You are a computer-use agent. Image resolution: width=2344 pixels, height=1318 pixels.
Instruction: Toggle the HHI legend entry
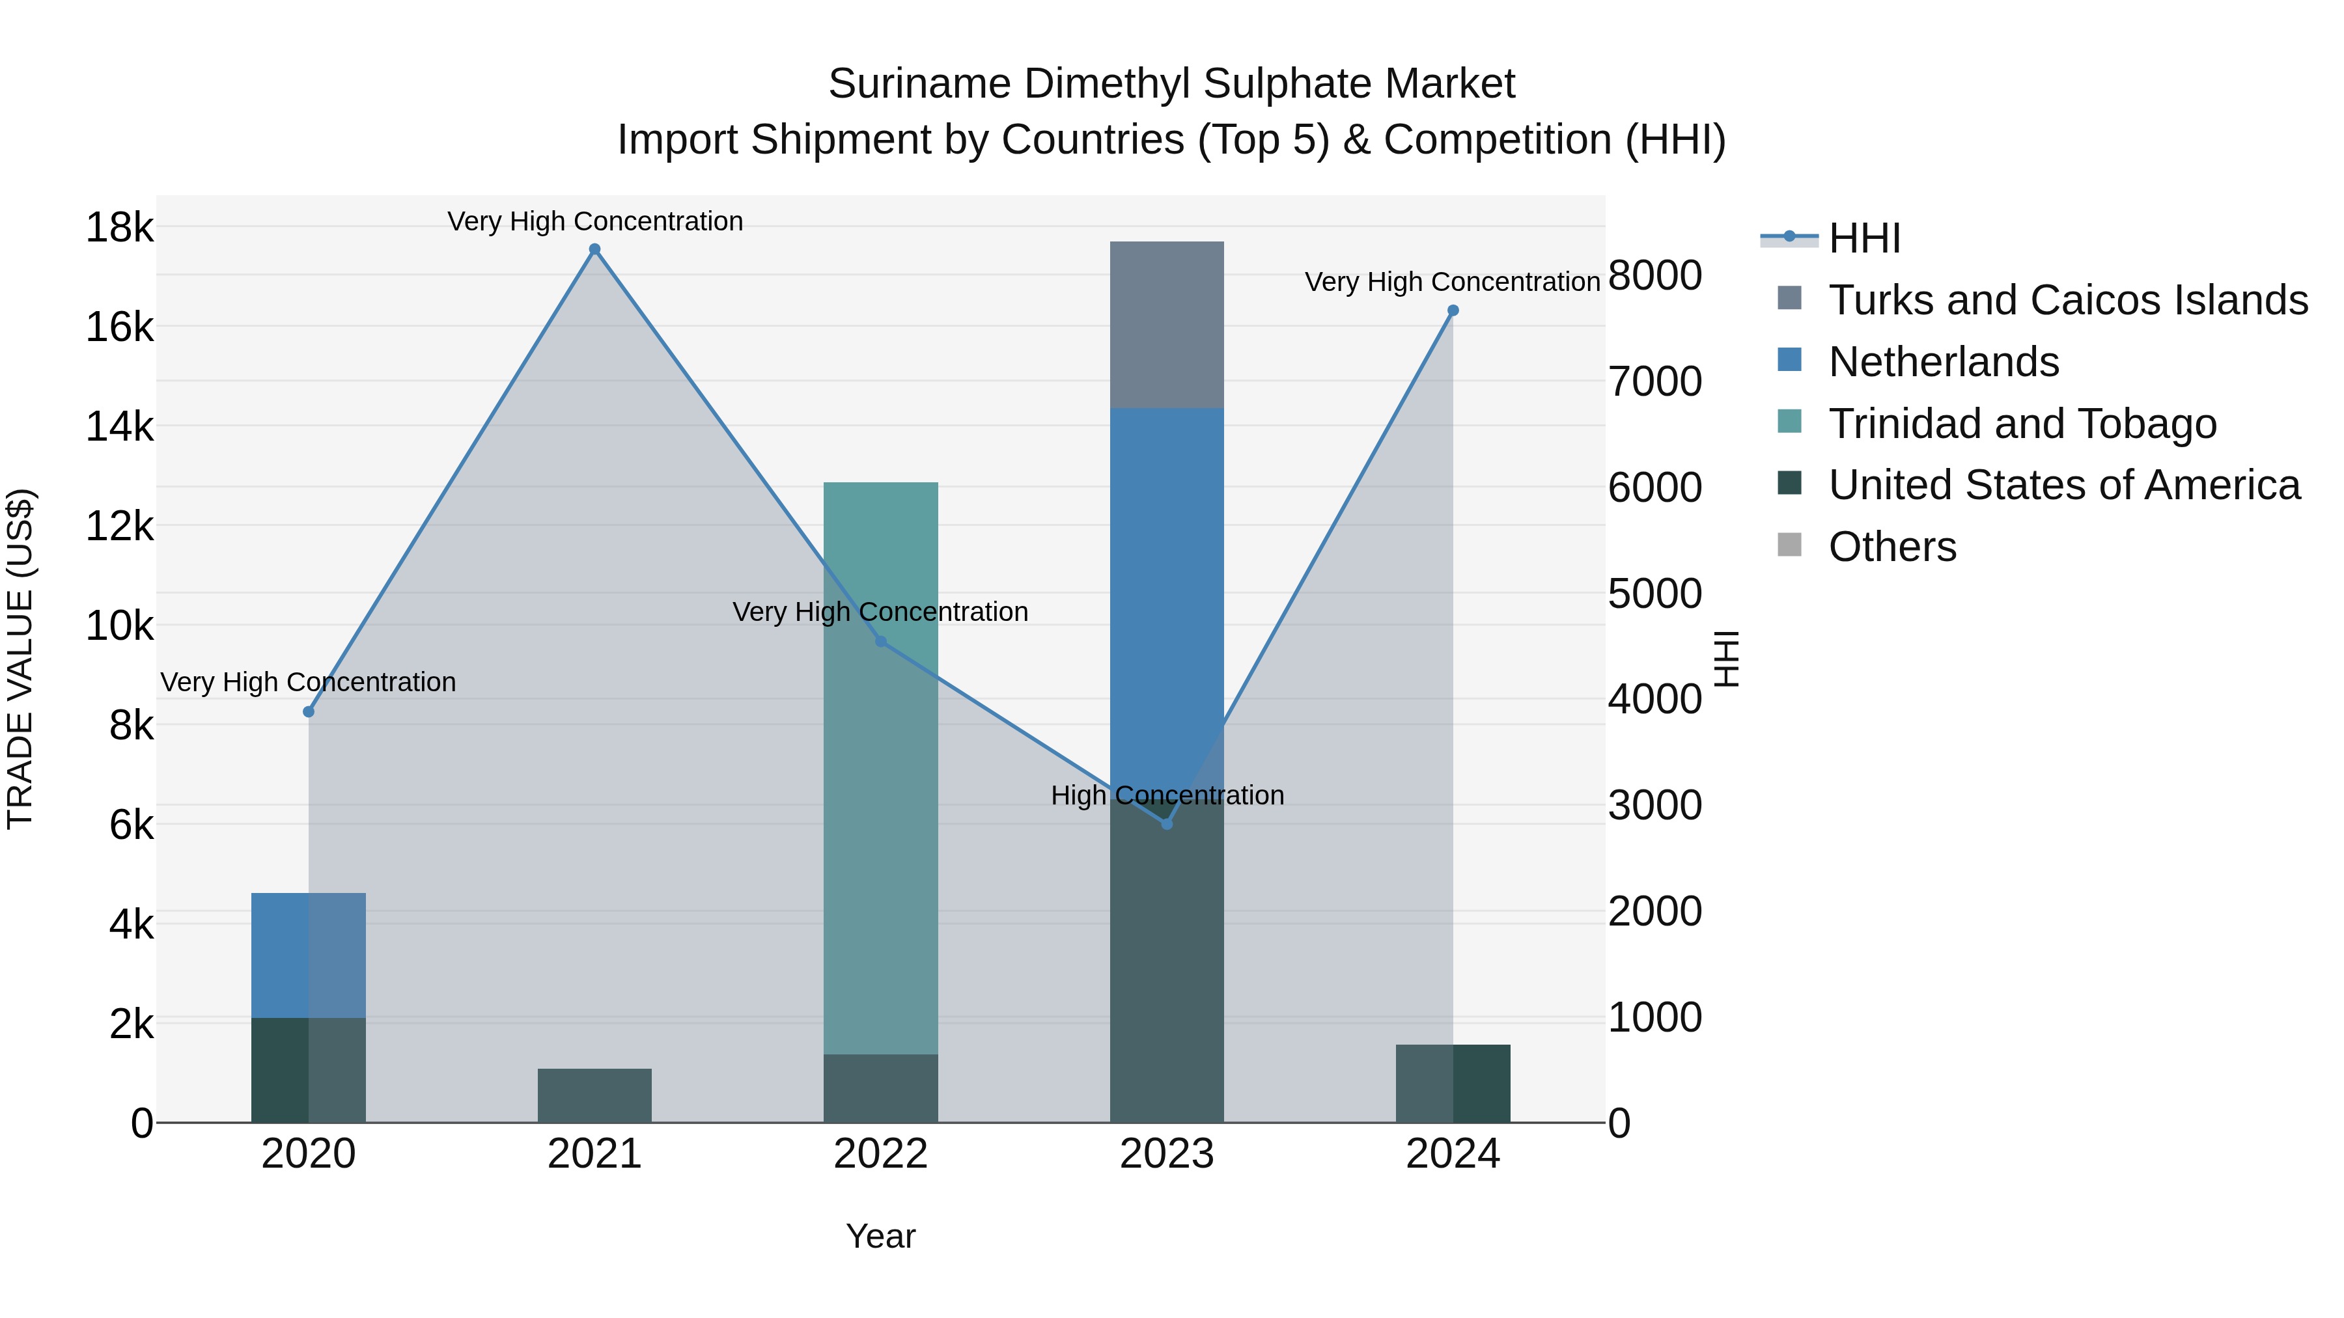1831,238
